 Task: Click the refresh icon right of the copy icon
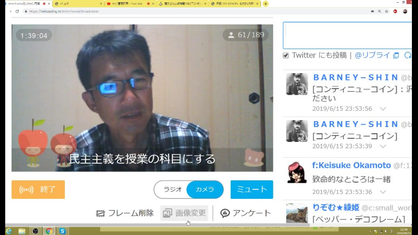coord(408,55)
